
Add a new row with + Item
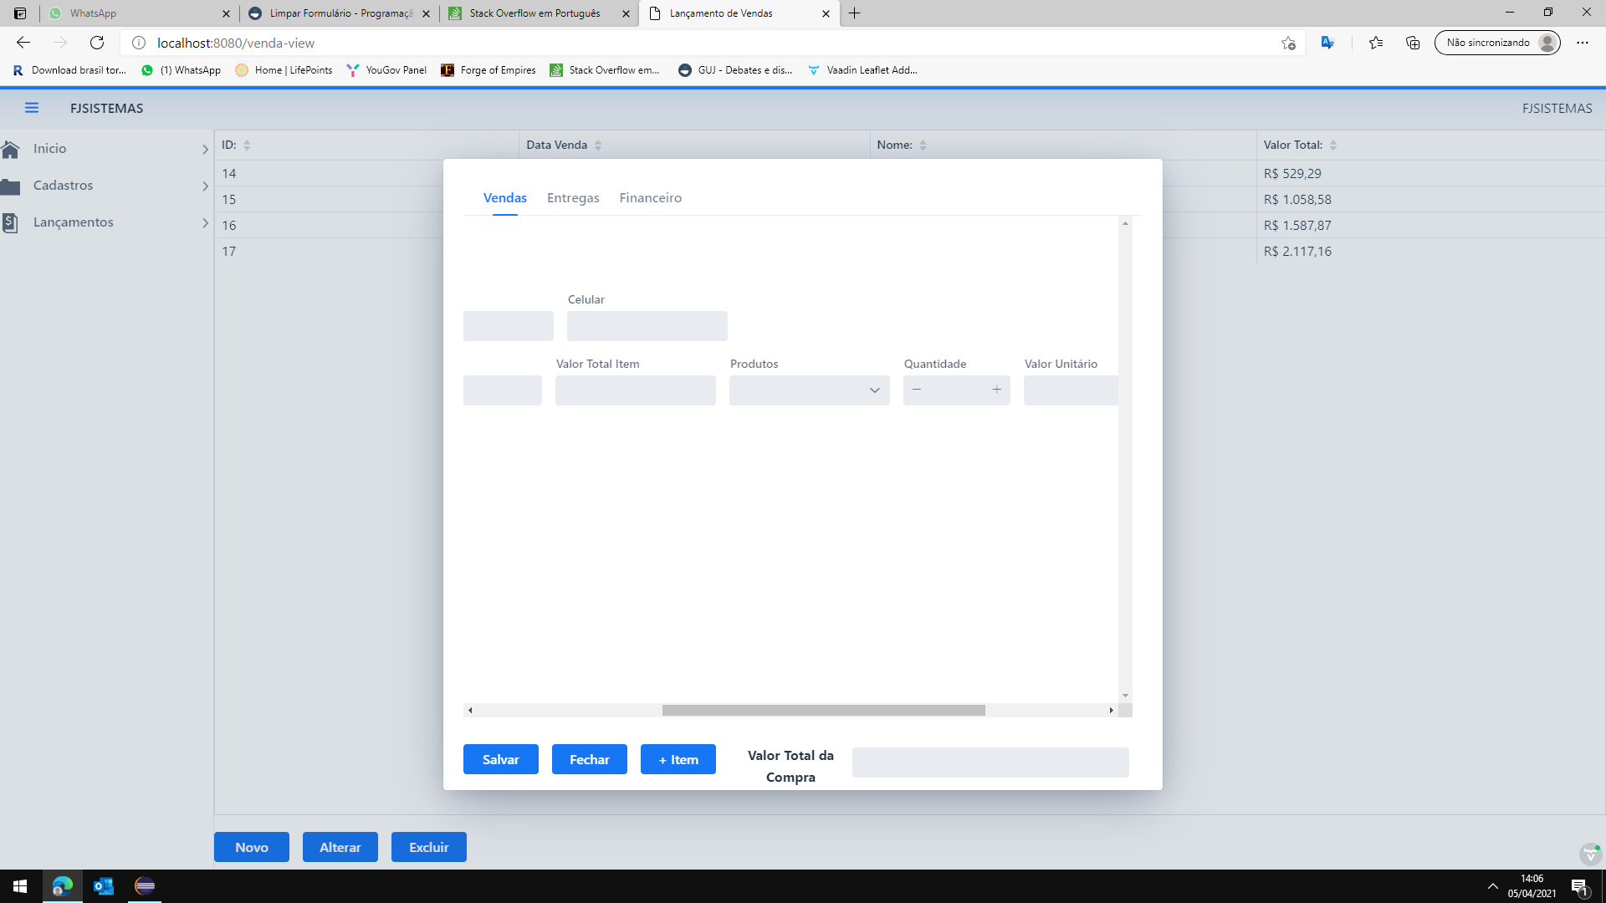click(x=678, y=759)
